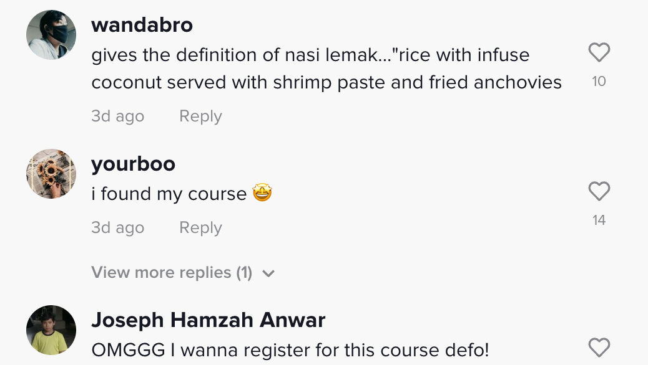Click the 3d ago timestamp under yourboo
Screen dimensions: 648x365
(x=117, y=228)
